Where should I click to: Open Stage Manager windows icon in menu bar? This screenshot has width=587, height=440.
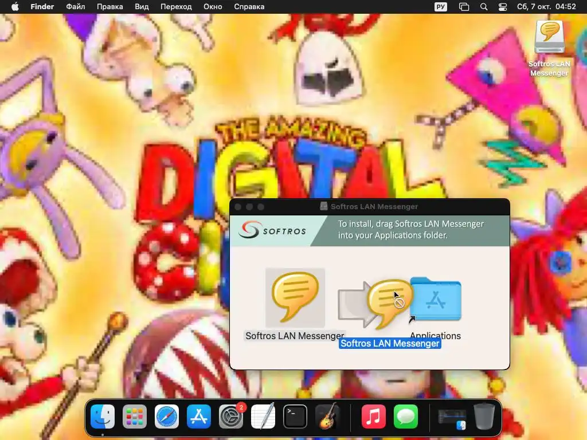click(x=464, y=7)
